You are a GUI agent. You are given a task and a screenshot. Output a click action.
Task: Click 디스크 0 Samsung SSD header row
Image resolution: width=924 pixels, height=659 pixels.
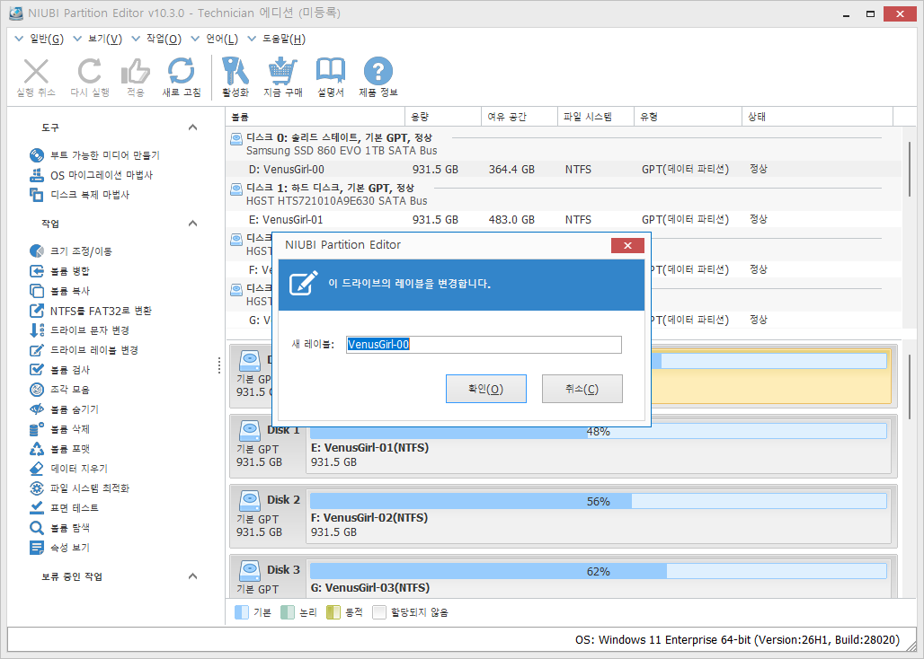pyautogui.click(x=565, y=144)
